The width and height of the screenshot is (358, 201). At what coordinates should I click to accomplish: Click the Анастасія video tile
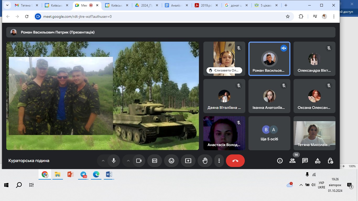(224, 133)
